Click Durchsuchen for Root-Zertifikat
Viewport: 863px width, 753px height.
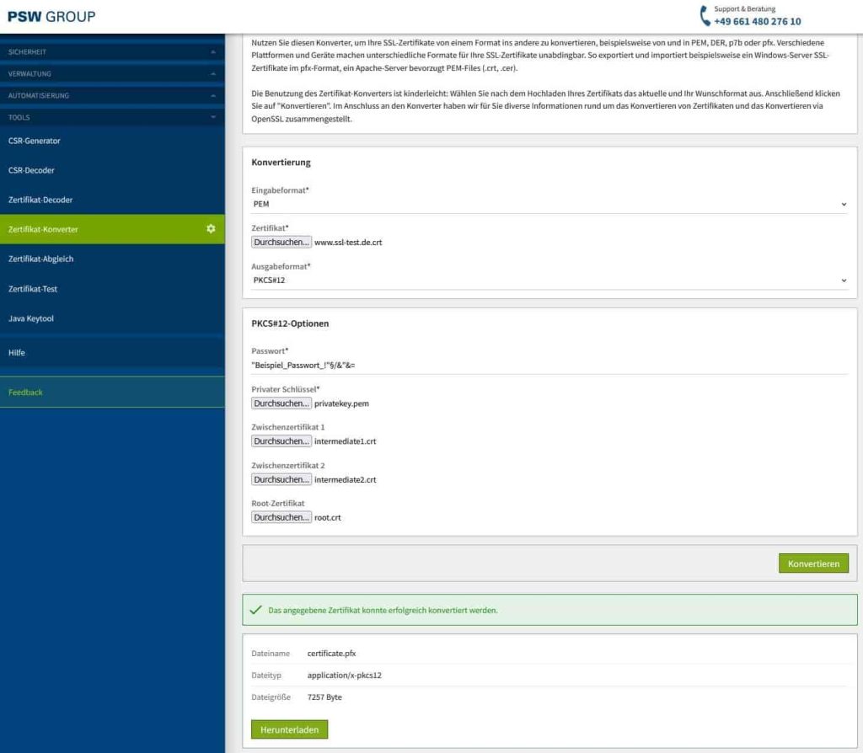[281, 516]
